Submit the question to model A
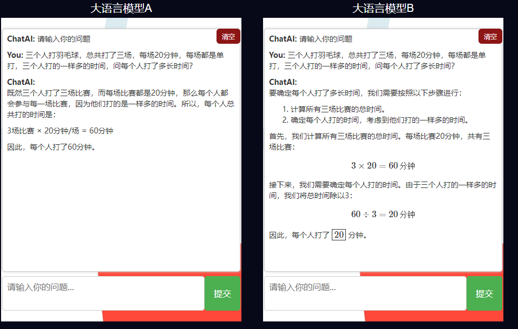The image size is (518, 329). tap(222, 293)
